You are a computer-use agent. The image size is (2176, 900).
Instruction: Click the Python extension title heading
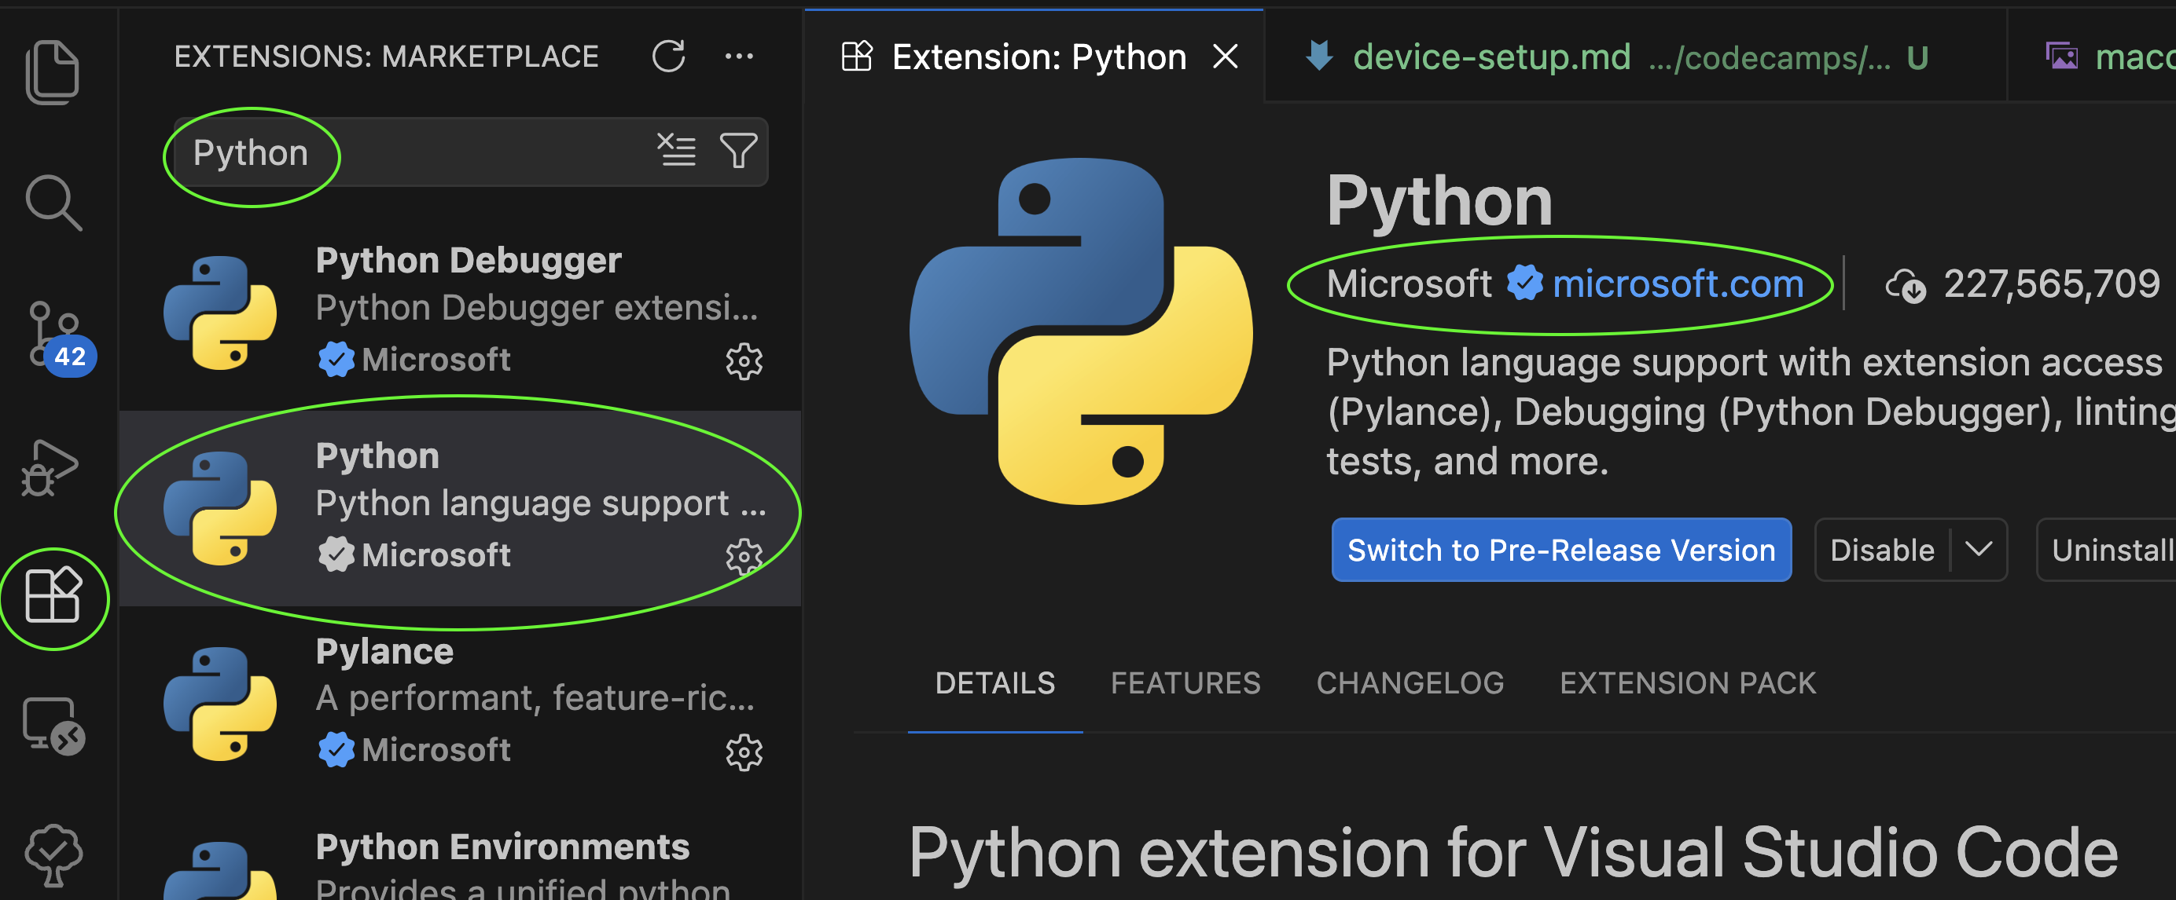pyautogui.click(x=1439, y=202)
